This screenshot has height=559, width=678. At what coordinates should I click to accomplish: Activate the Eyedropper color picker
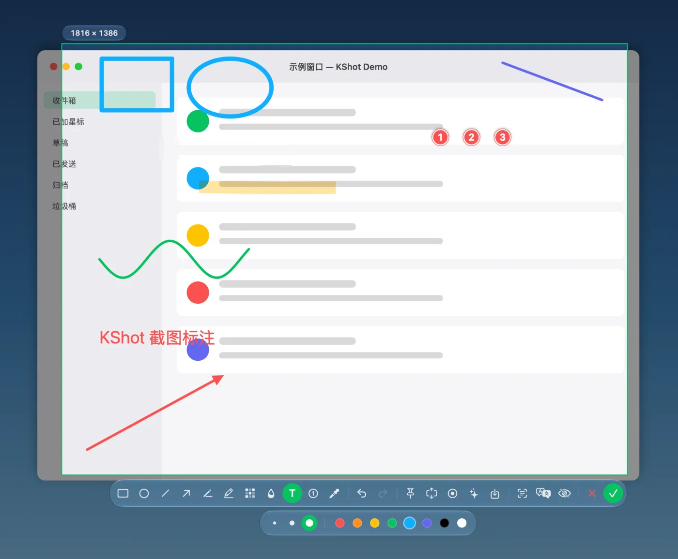click(334, 493)
